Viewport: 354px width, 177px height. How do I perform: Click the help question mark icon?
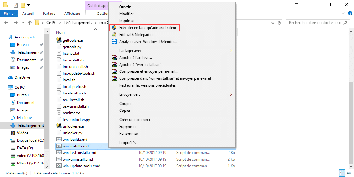coord(350,14)
